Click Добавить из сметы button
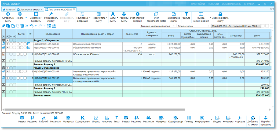278x131 pixels. tap(253, 120)
